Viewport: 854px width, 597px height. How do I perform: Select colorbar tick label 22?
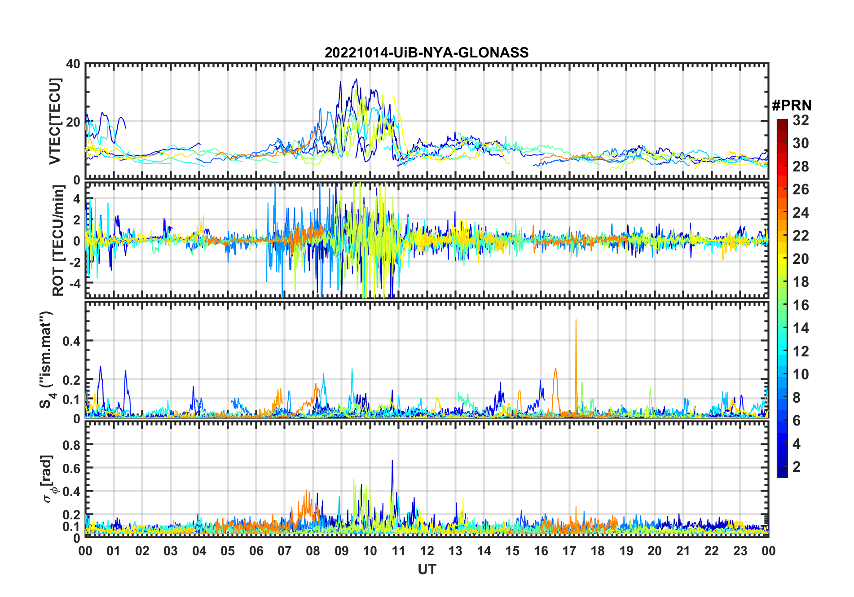click(x=801, y=236)
